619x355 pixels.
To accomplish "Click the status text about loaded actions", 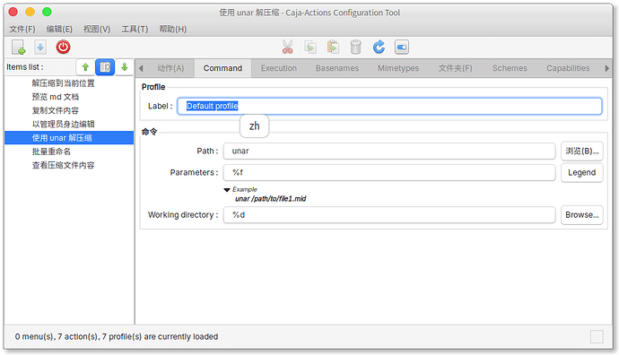I will [x=117, y=337].
